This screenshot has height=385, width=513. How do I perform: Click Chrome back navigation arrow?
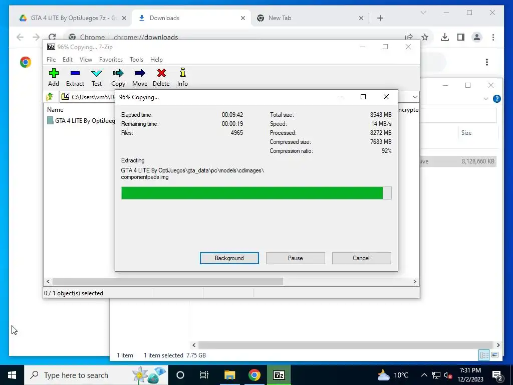coord(20,37)
